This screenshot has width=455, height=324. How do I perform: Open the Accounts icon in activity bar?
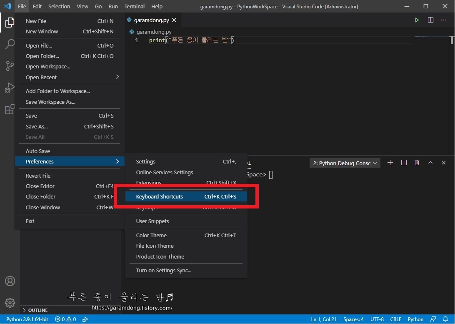[10, 281]
